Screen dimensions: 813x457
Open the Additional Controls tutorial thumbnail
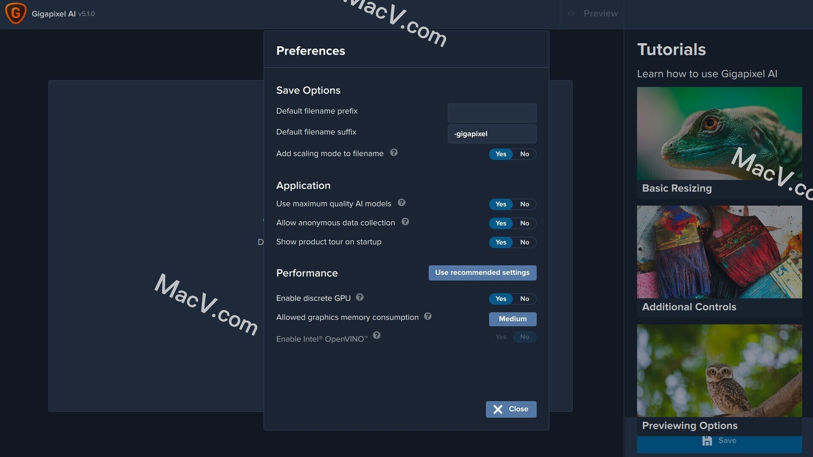tap(719, 252)
